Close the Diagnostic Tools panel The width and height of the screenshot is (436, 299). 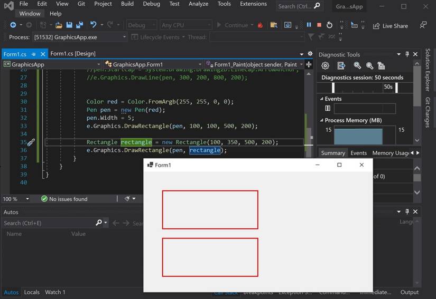click(415, 54)
